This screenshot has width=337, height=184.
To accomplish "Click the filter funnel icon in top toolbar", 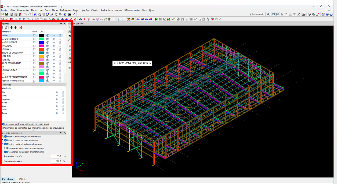I will pyautogui.click(x=294, y=14).
